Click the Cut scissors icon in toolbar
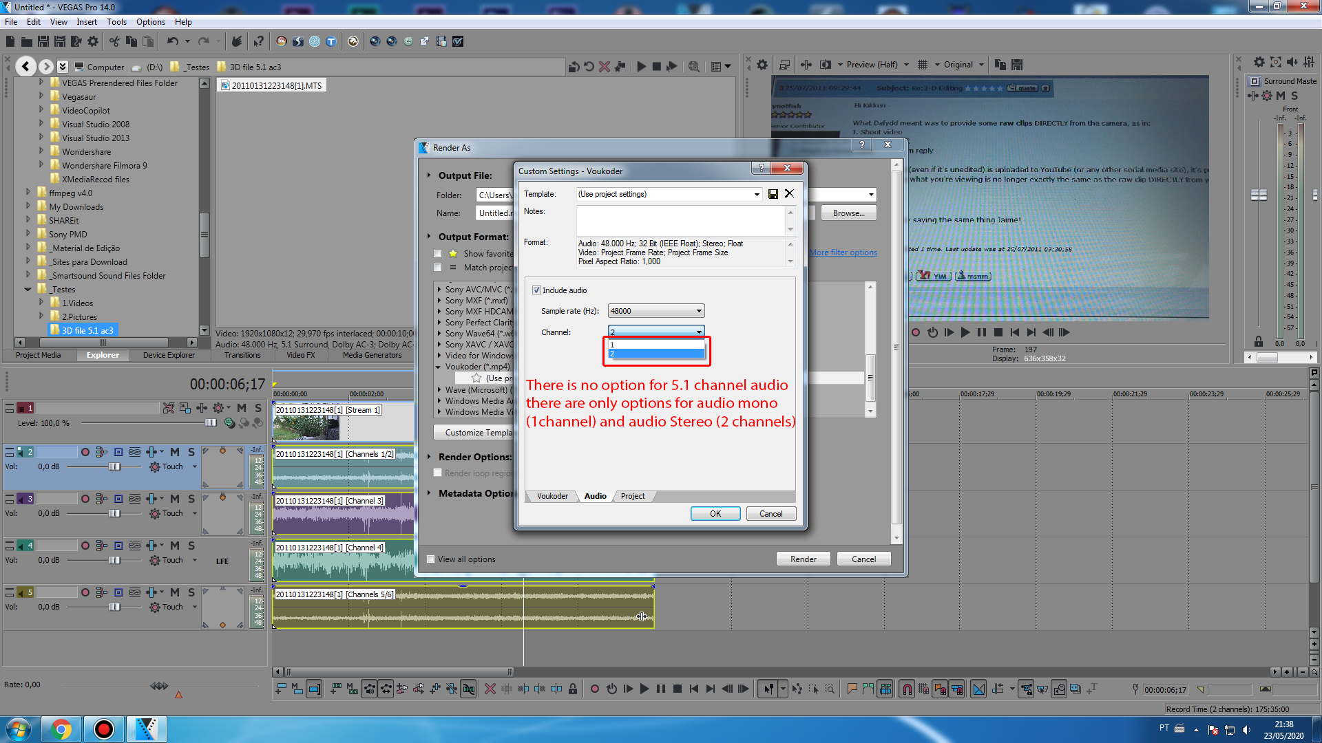 tap(114, 41)
